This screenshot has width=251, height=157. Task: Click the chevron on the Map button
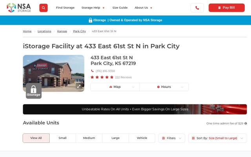click(x=133, y=87)
